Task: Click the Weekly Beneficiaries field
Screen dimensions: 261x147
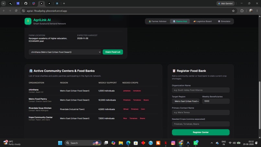Action: 216,101
